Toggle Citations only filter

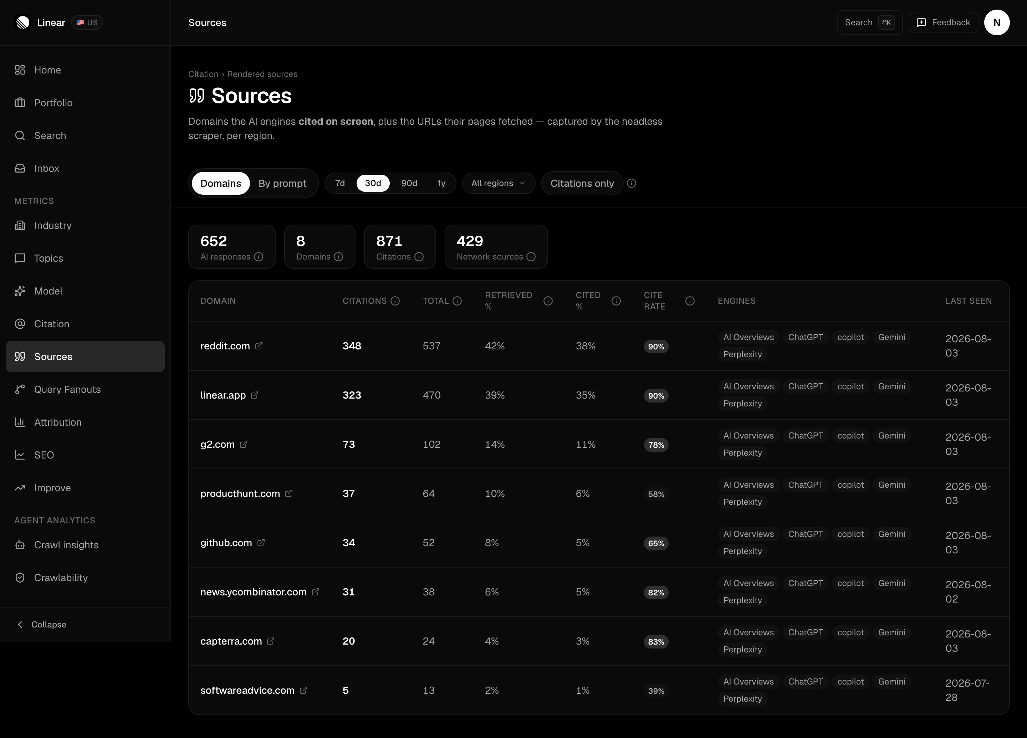click(x=582, y=183)
